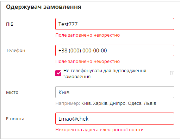
Task: Click the 'Одержувач замовлення' heading
Action: (44, 7)
